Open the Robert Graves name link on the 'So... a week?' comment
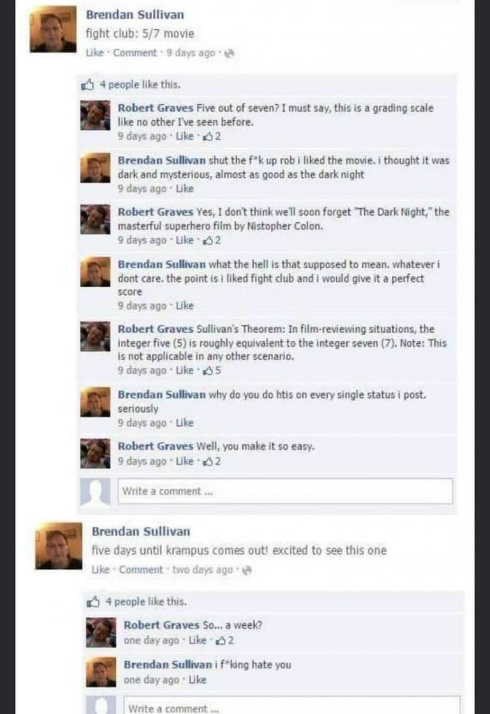 pyautogui.click(x=161, y=625)
